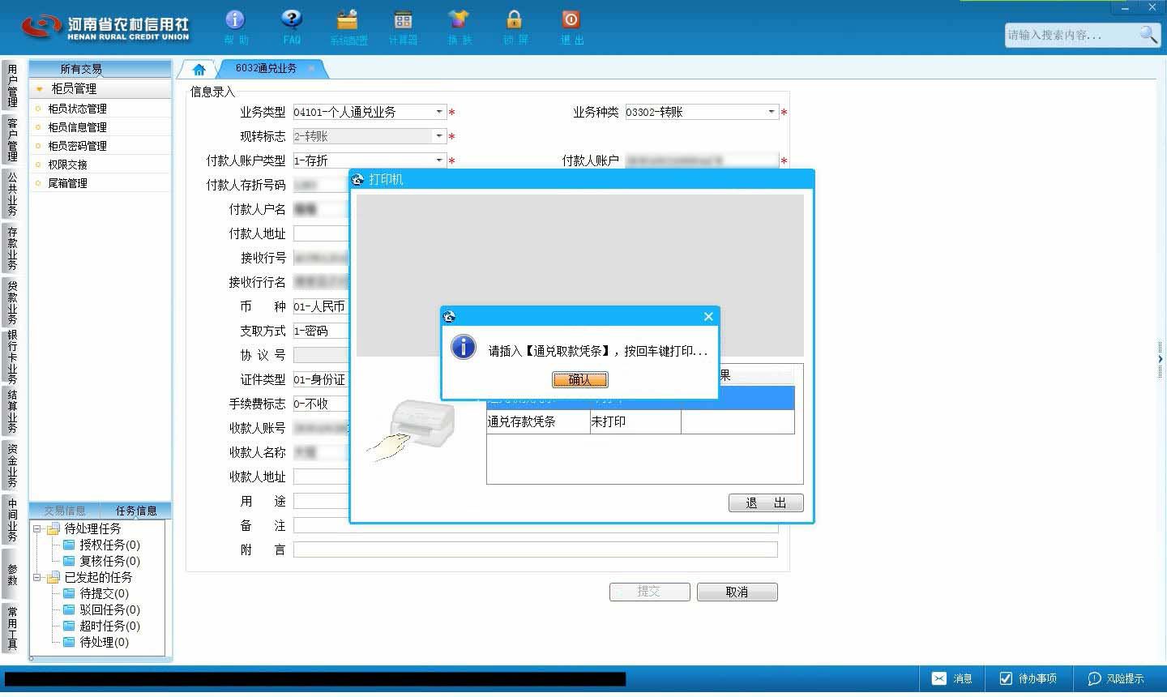Open the 业务种类 dropdown
This screenshot has width=1167, height=697.
772,112
